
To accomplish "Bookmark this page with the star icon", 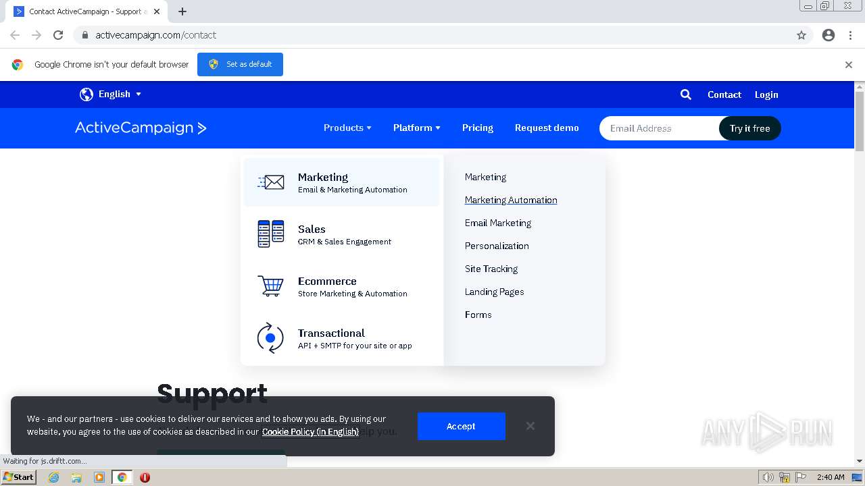I will pos(801,35).
